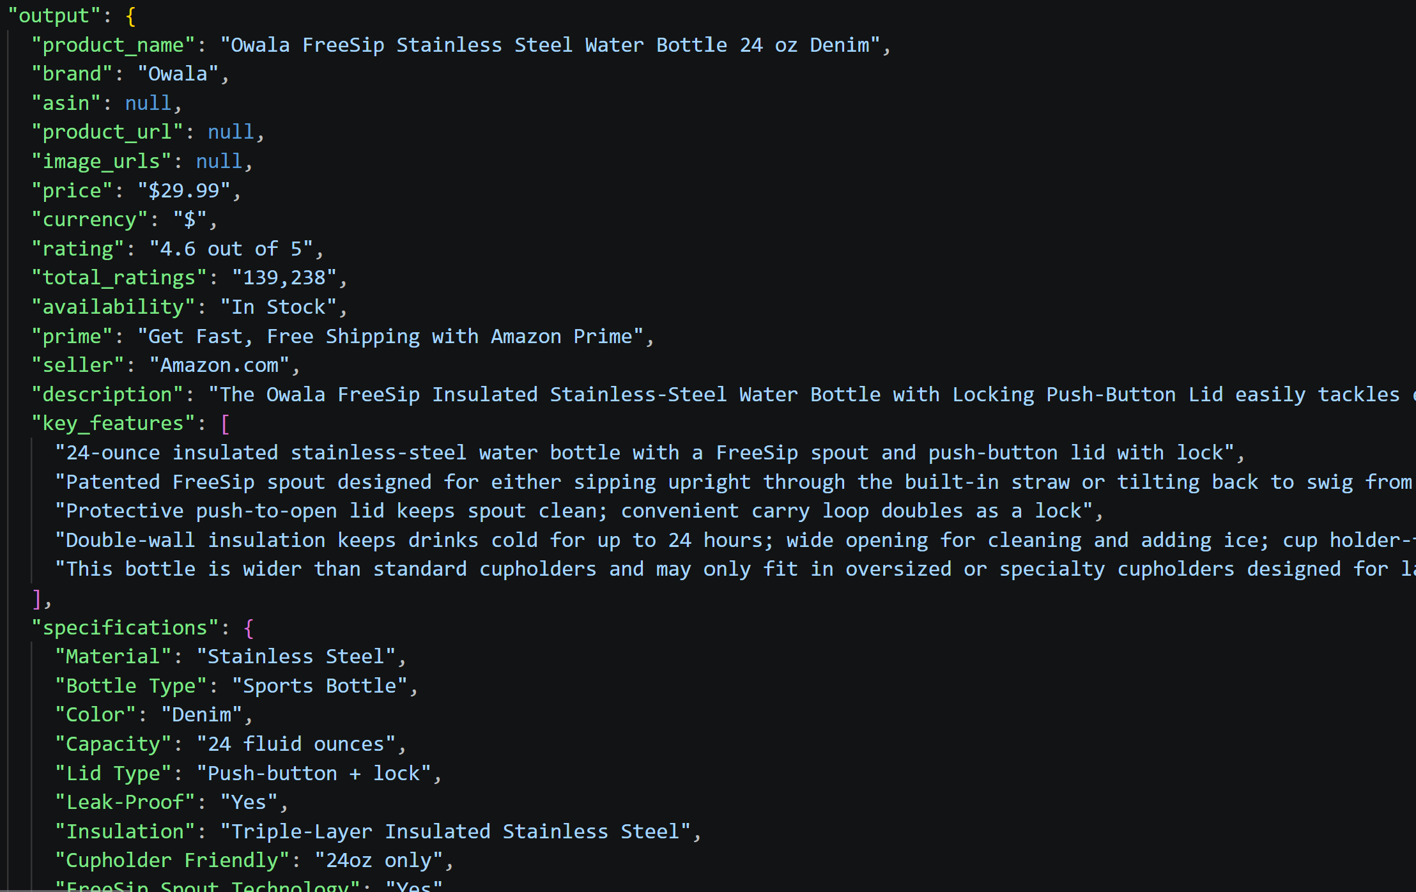Click the "product_name" key
The height and width of the screenshot is (892, 1416).
click(113, 45)
